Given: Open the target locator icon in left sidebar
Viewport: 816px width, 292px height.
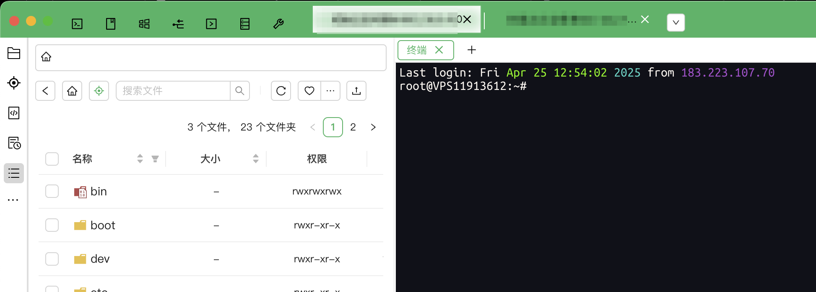Looking at the screenshot, I should [x=14, y=83].
